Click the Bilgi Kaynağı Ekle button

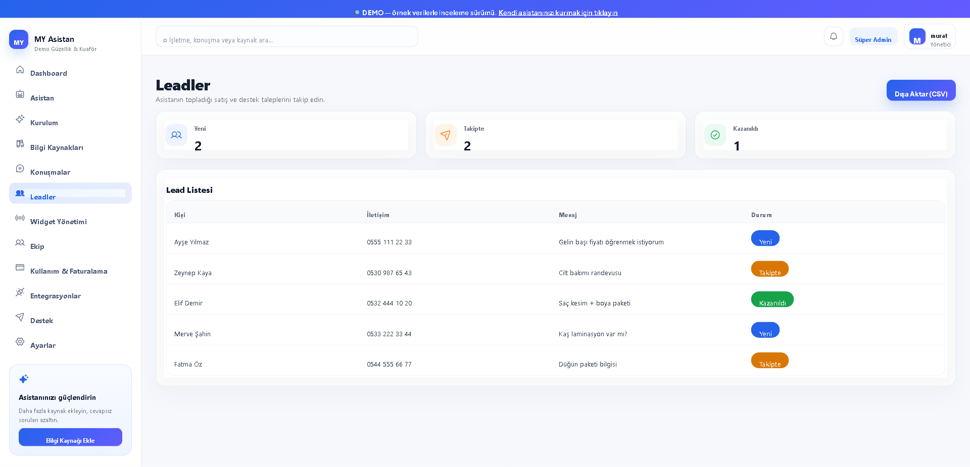[x=70, y=437]
